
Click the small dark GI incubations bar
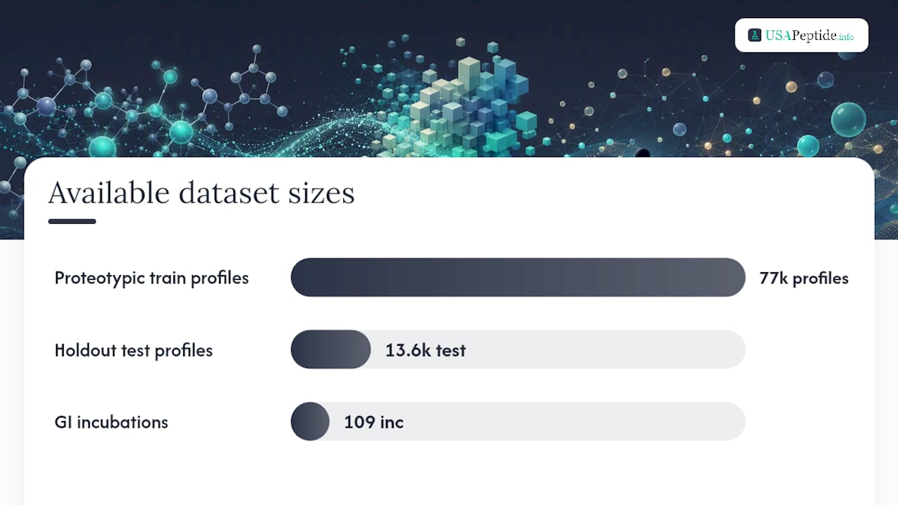point(310,422)
